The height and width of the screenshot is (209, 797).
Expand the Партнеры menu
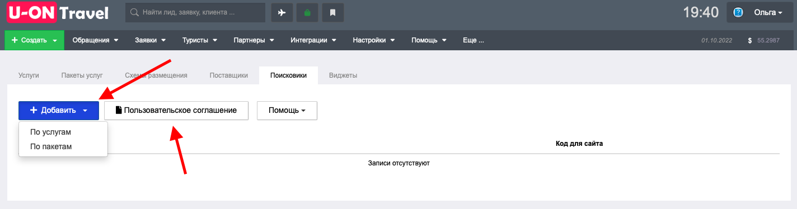pyautogui.click(x=254, y=40)
